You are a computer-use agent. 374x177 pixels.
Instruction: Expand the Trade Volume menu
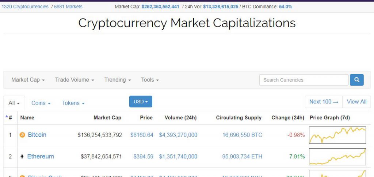(75, 80)
